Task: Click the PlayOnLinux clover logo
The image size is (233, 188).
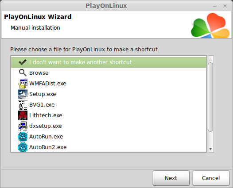Action: pos(210,26)
